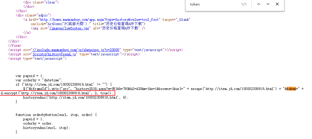Open the home.manmanbuy.com app.aspx link
The width and height of the screenshot is (312, 139).
click(100, 20)
